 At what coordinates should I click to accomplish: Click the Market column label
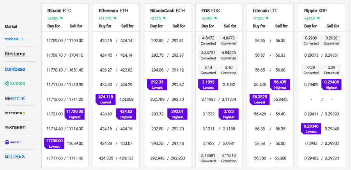point(11,27)
